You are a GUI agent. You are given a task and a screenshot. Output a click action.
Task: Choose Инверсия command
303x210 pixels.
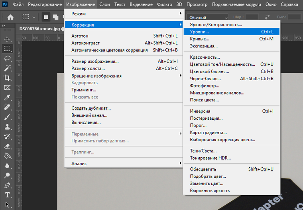[x=232, y=111]
